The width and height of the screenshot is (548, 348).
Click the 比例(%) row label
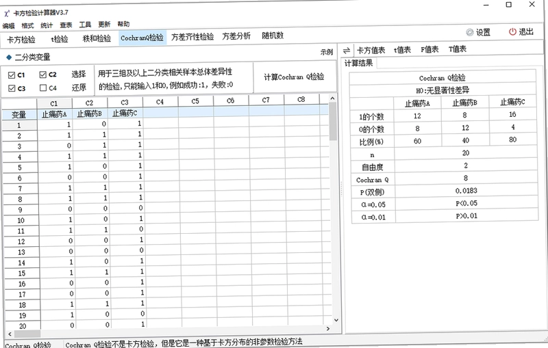tap(371, 142)
